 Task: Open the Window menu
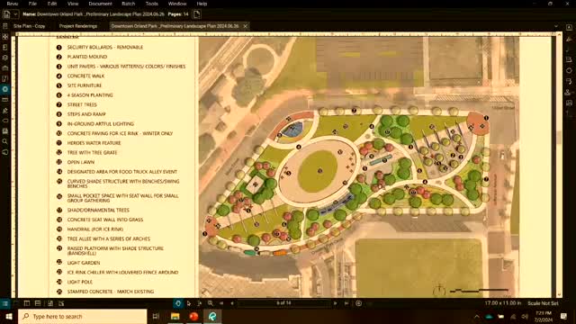coord(177,4)
